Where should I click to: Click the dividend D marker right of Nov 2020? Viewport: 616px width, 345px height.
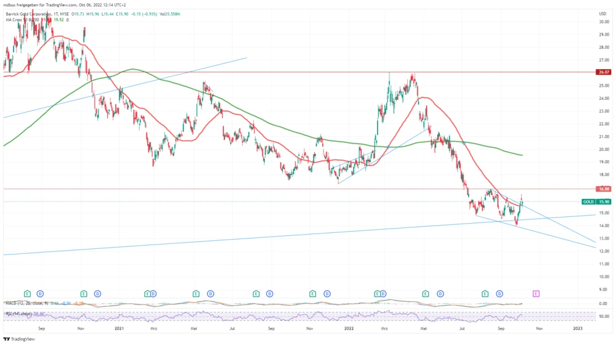point(98,294)
